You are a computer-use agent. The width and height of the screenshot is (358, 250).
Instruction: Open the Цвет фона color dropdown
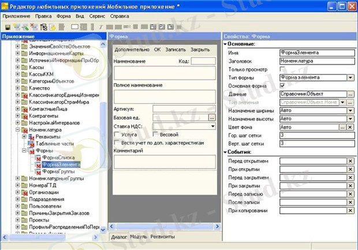[x=342, y=127]
